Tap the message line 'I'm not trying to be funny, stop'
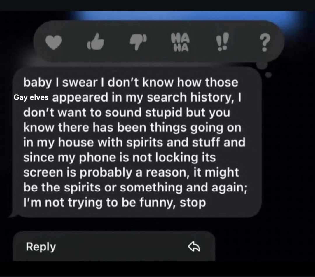315x277 pixels. 115,203
